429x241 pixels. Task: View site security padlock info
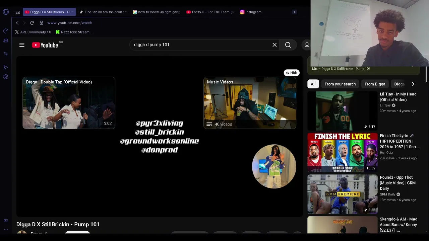(x=41, y=23)
